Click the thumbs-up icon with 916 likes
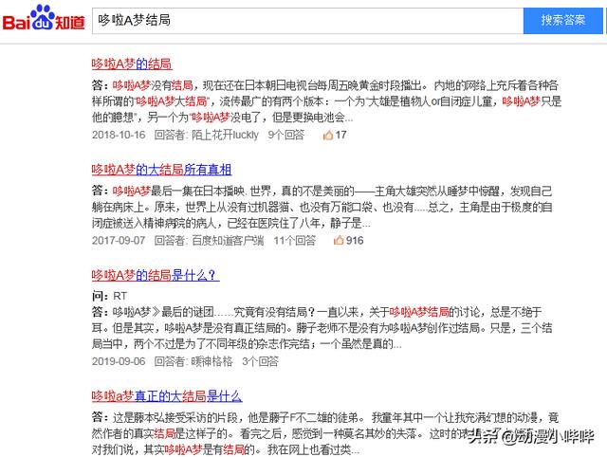Image resolution: width=607 pixels, height=457 pixels. [339, 240]
